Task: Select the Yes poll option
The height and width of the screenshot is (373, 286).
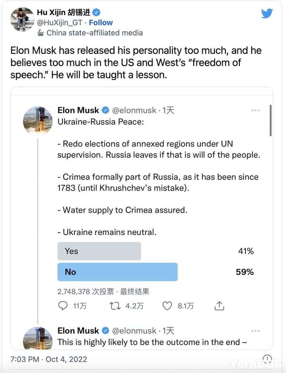Action: pos(99,251)
